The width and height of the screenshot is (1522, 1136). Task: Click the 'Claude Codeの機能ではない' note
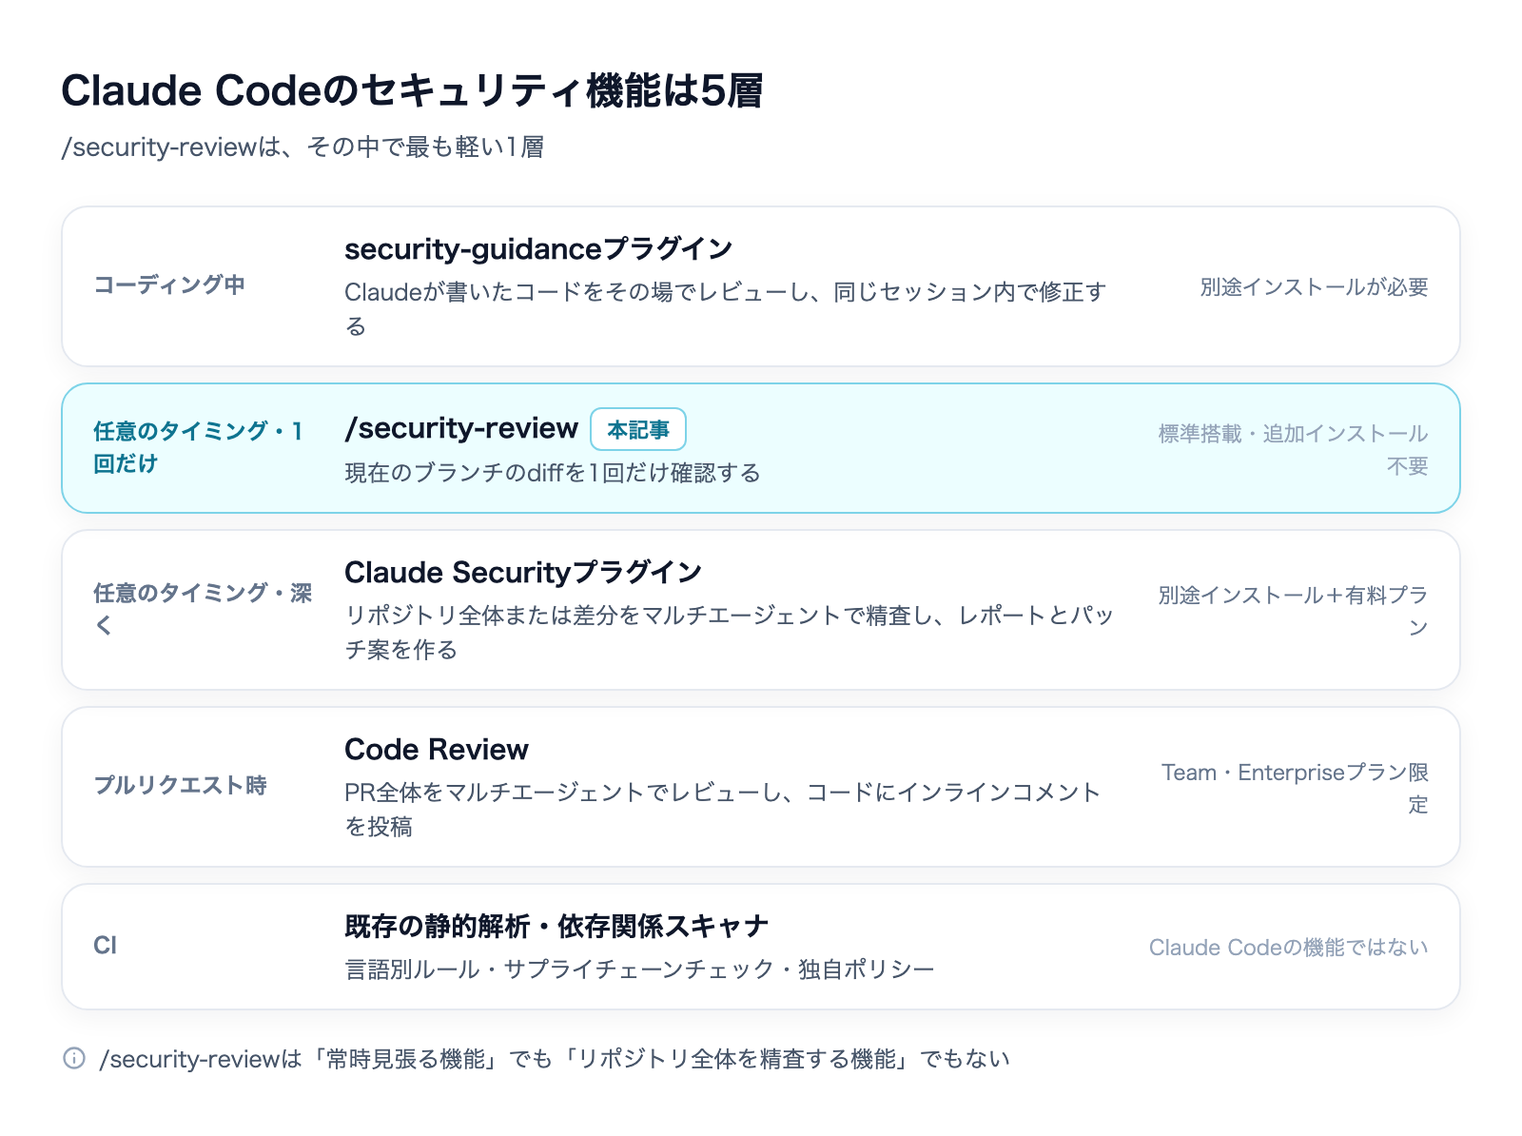[1289, 947]
